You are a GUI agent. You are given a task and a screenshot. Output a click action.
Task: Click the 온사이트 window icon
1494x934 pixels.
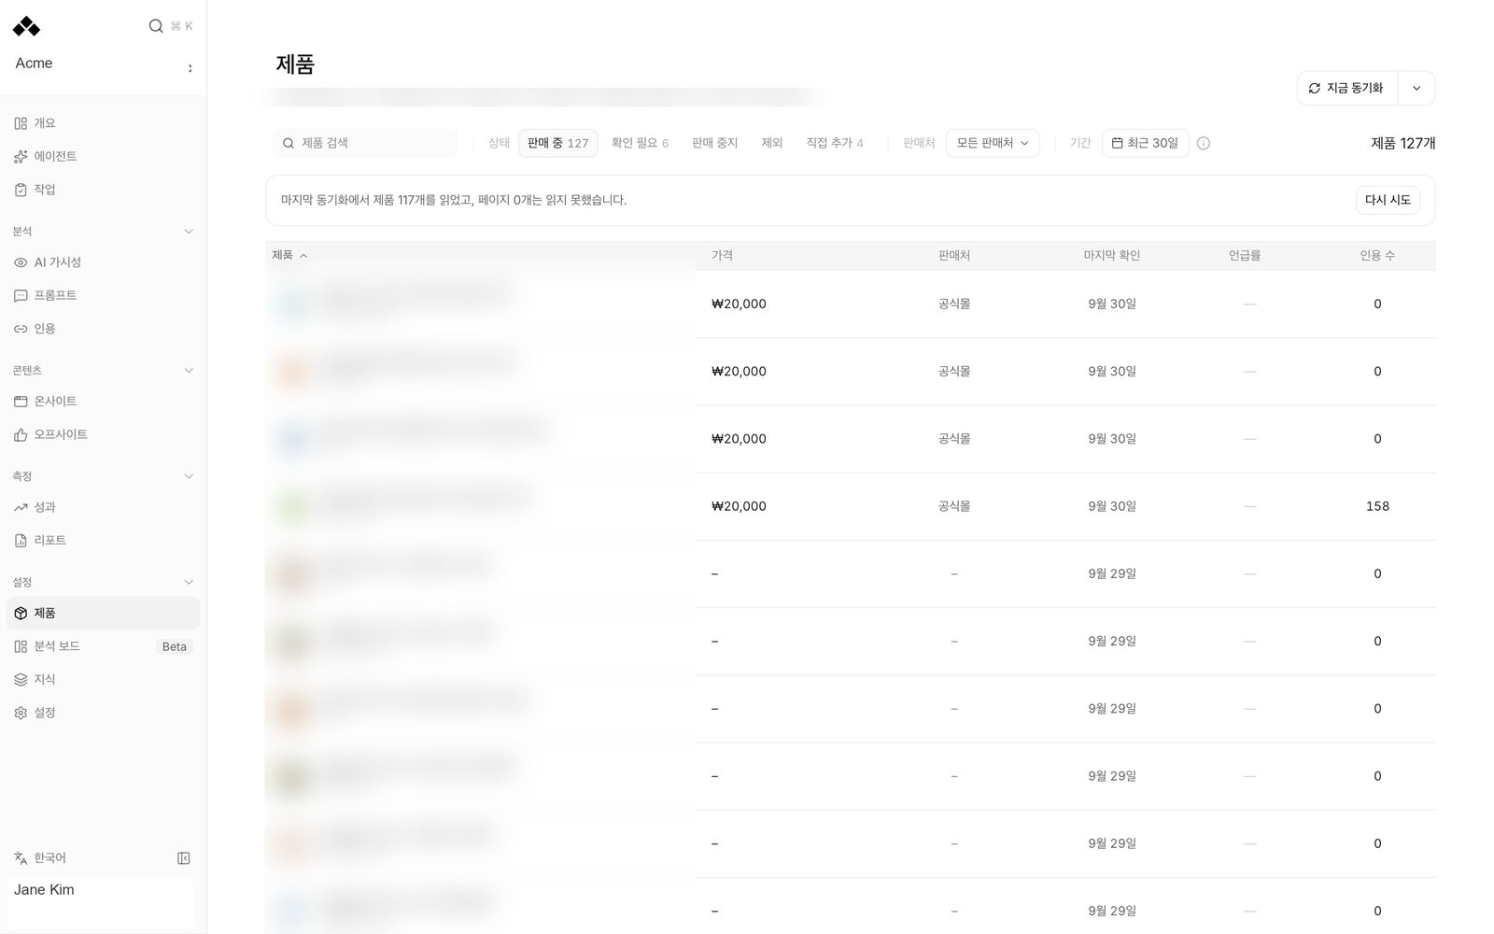(21, 402)
